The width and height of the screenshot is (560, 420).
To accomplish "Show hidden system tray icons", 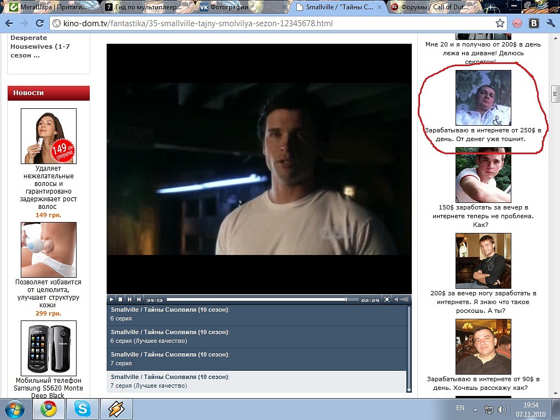I will (x=475, y=409).
